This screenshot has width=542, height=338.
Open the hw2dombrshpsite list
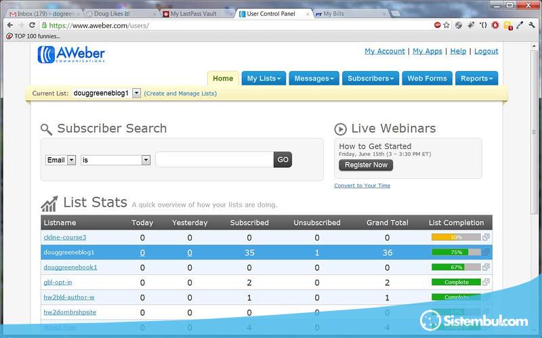point(70,312)
